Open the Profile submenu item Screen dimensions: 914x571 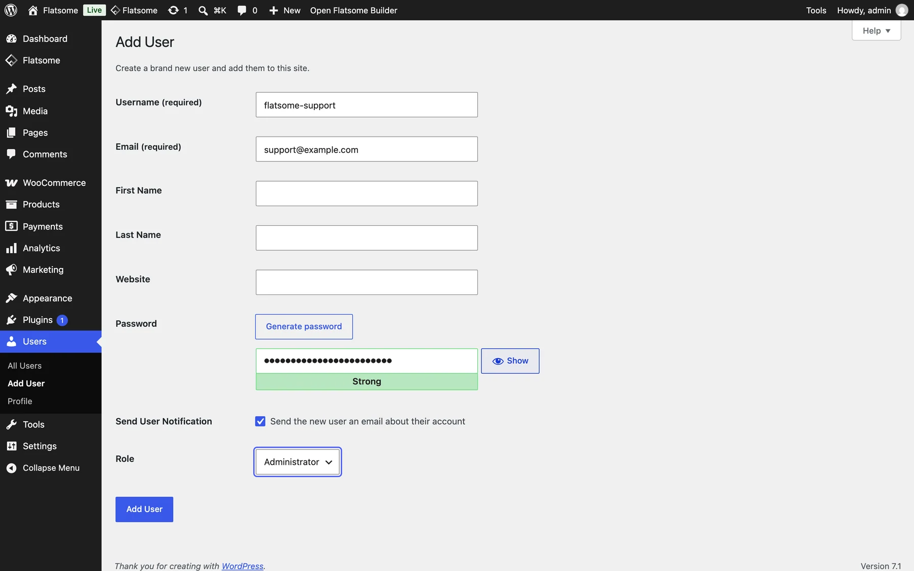(x=20, y=401)
